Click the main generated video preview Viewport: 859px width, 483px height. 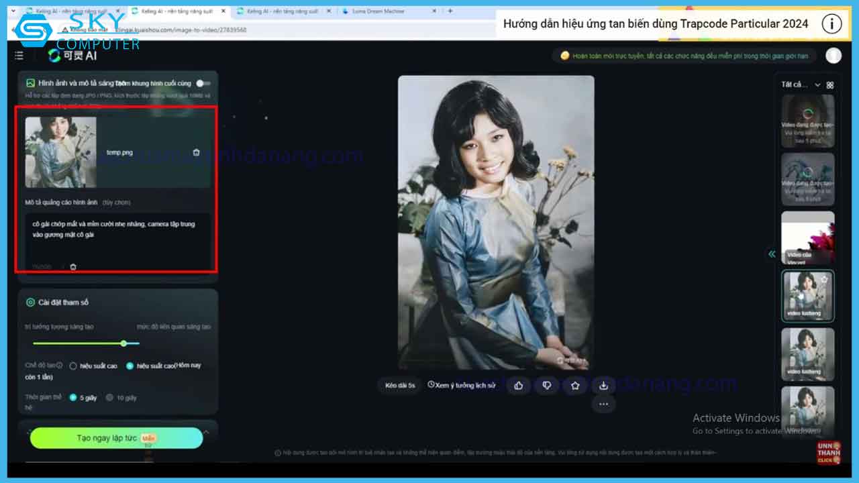(x=496, y=222)
